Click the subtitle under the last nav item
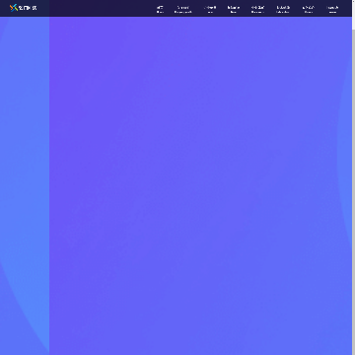355x355 pixels. coord(332,12)
